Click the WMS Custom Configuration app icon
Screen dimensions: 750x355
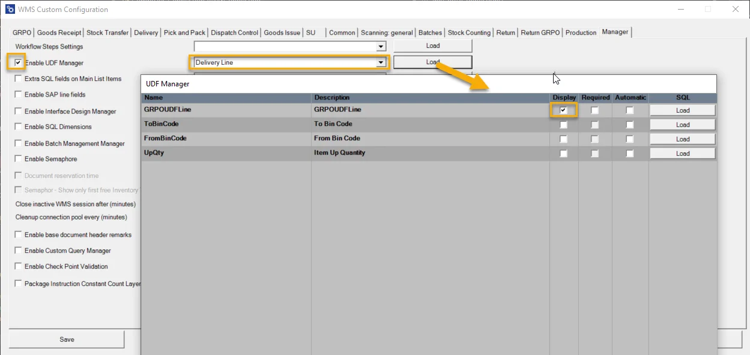[x=10, y=10]
